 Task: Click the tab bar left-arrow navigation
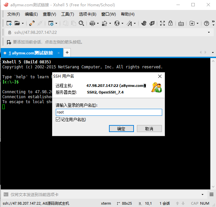[x=201, y=52]
